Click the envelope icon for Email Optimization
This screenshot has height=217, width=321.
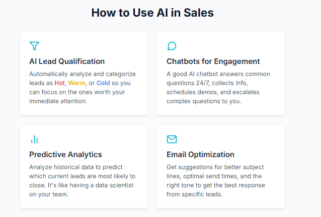click(172, 139)
